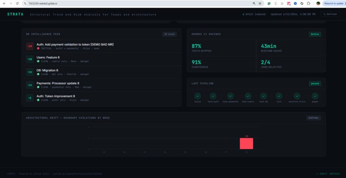Open the blue circle extension icon

295,3
